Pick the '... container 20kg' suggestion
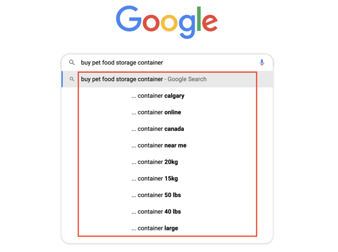338x252 pixels. pyautogui.click(x=155, y=162)
